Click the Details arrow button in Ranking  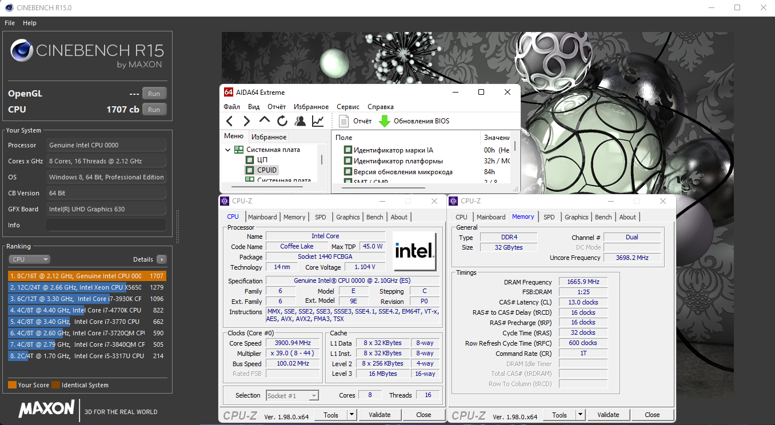pyautogui.click(x=162, y=259)
